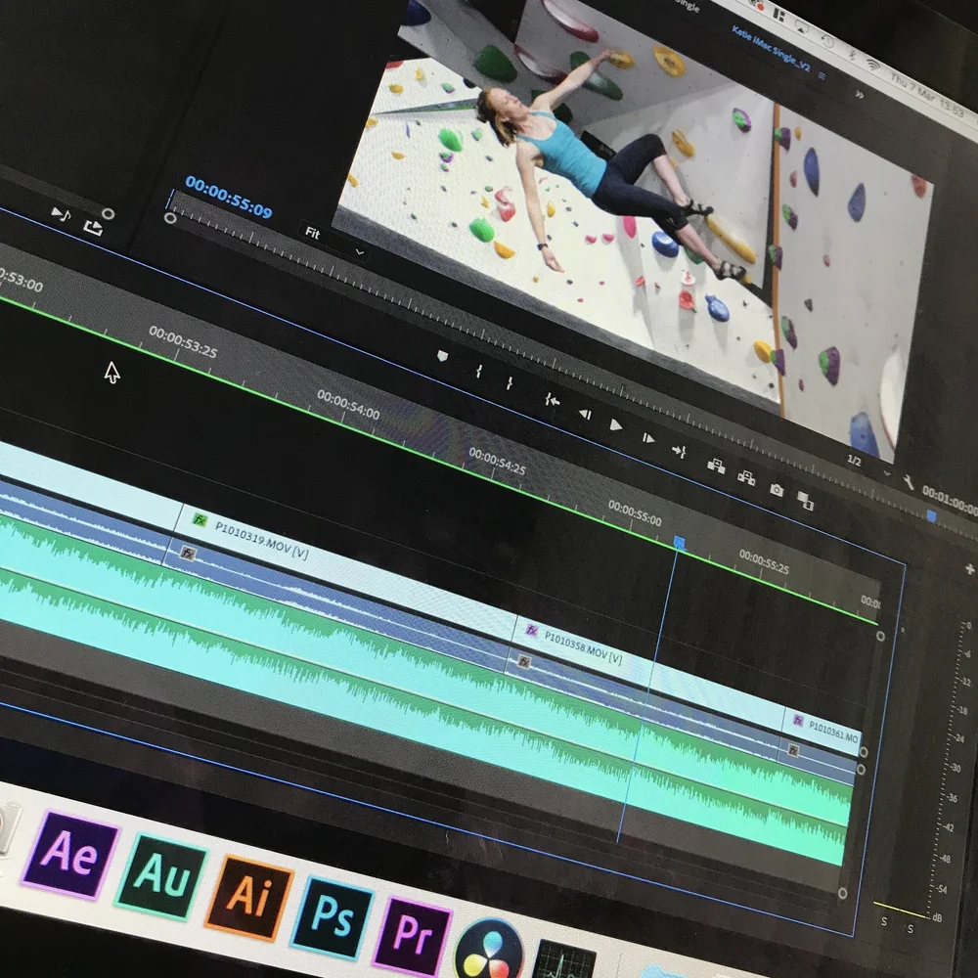Show hidden panel tabs with double chevron
Viewport: 978px width, 978px height.
pyautogui.click(x=860, y=95)
